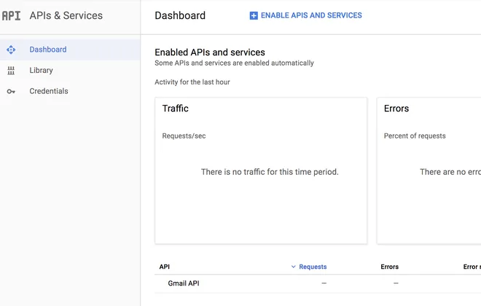Click the API logo icon

point(11,15)
